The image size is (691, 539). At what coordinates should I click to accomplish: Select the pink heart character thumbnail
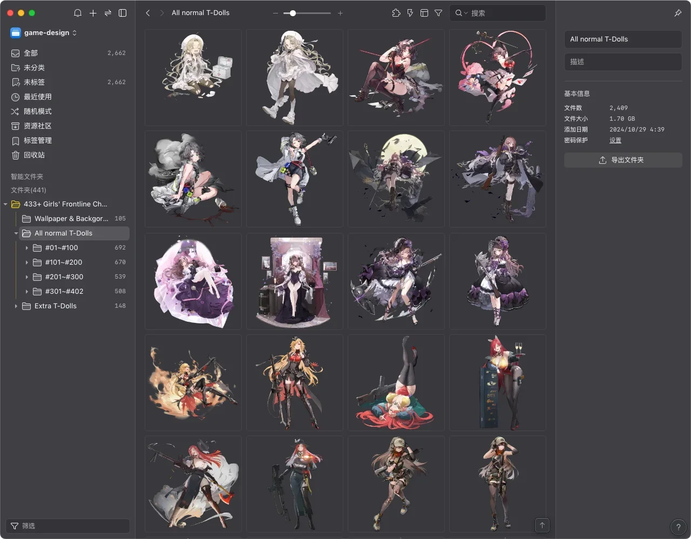pyautogui.click(x=498, y=78)
